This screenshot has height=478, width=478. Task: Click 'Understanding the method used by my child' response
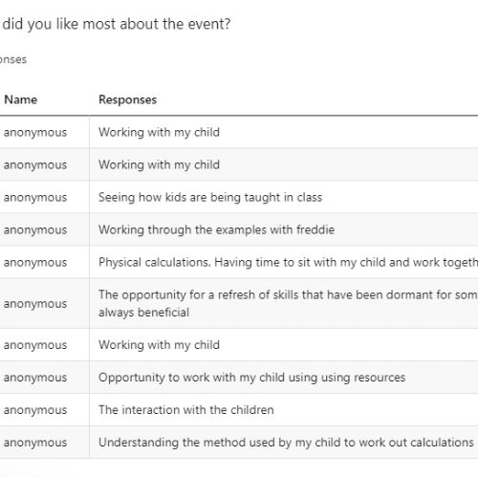(286, 443)
